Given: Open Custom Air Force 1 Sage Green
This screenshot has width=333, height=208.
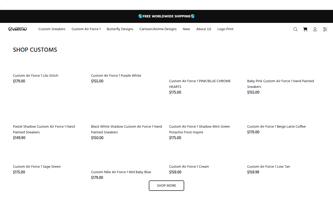Looking at the screenshot, I should click(x=37, y=167).
